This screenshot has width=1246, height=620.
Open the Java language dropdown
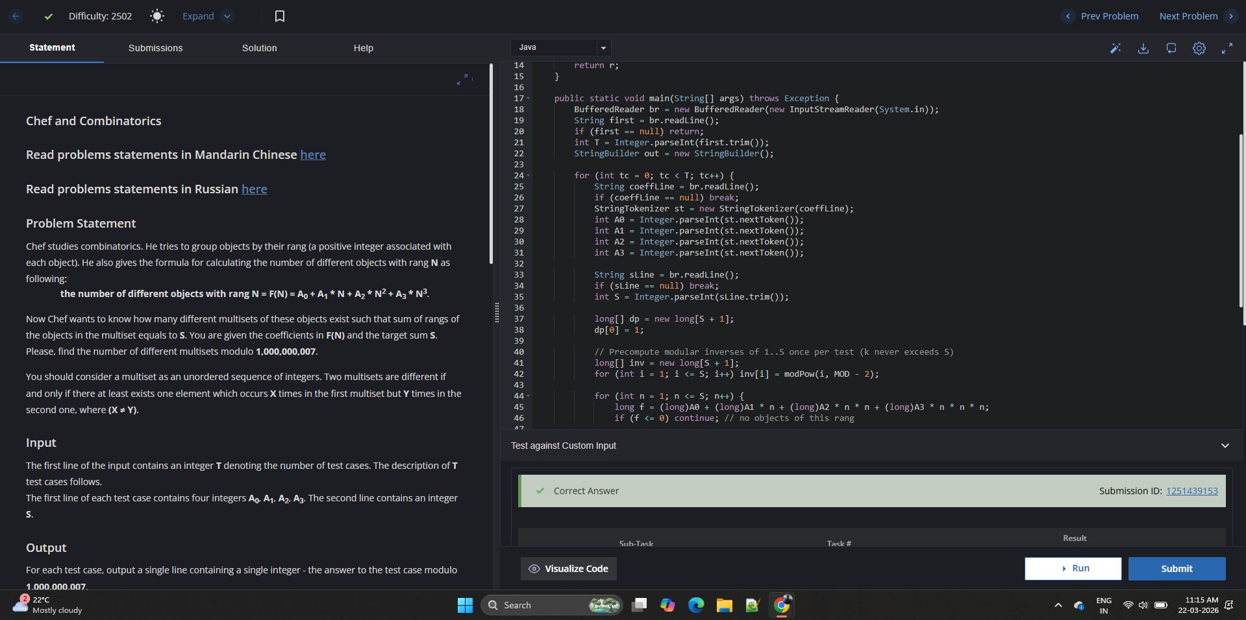pos(561,47)
